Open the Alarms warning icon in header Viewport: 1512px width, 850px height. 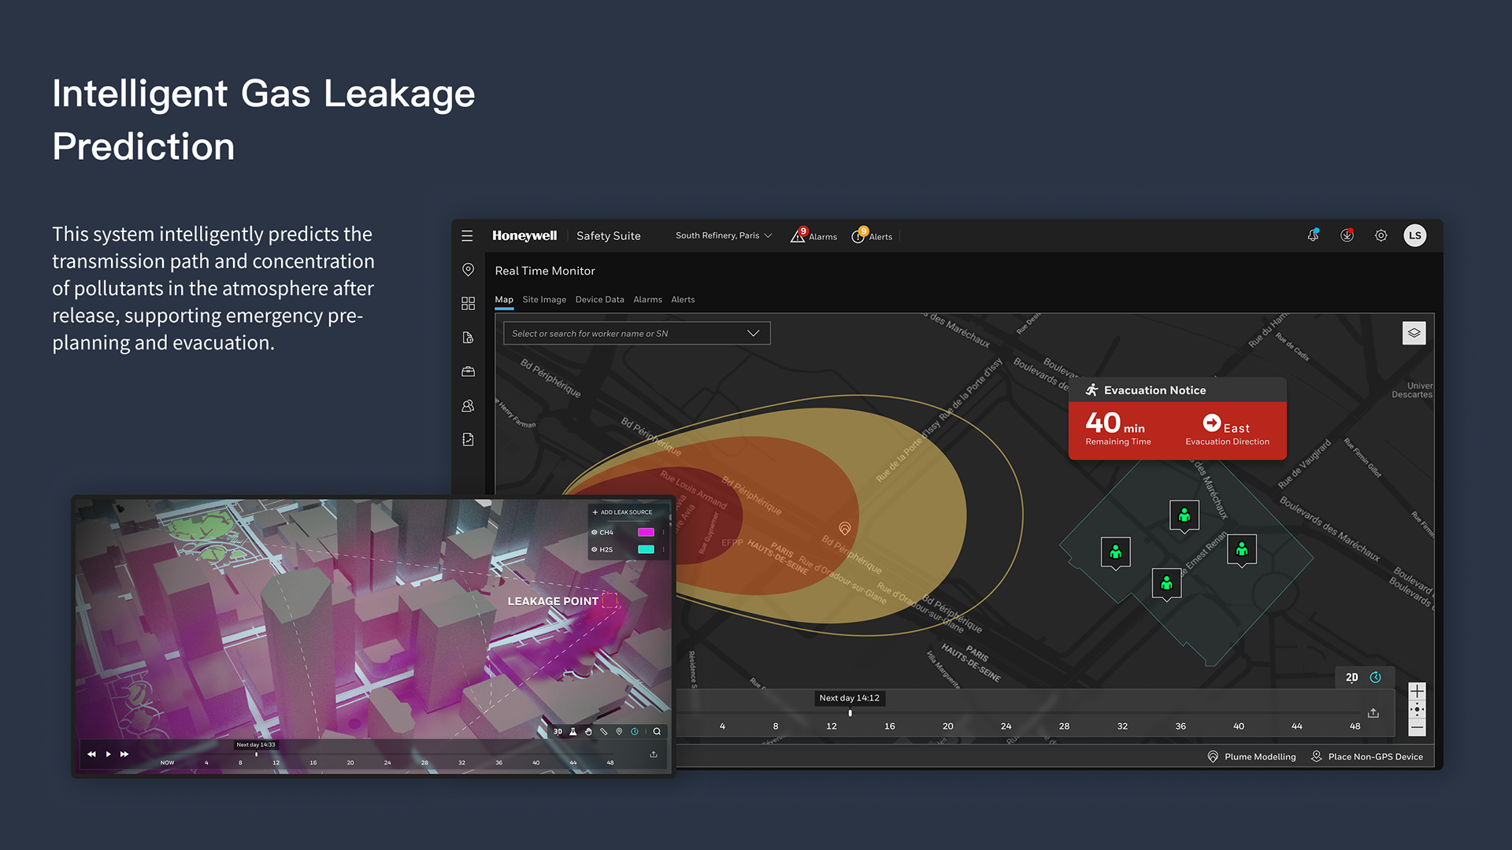(798, 236)
